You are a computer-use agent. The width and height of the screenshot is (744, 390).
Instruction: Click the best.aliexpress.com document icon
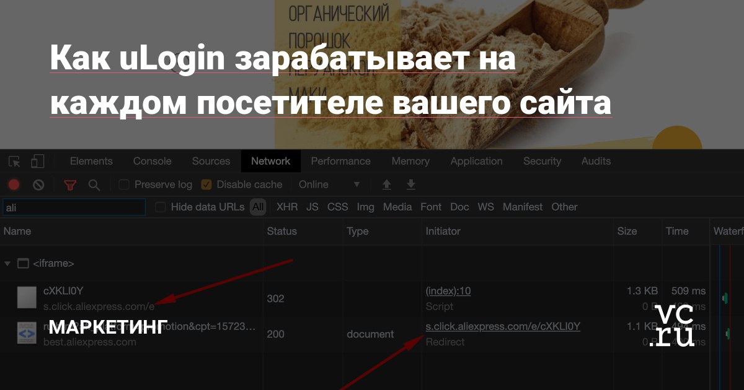coord(27,334)
